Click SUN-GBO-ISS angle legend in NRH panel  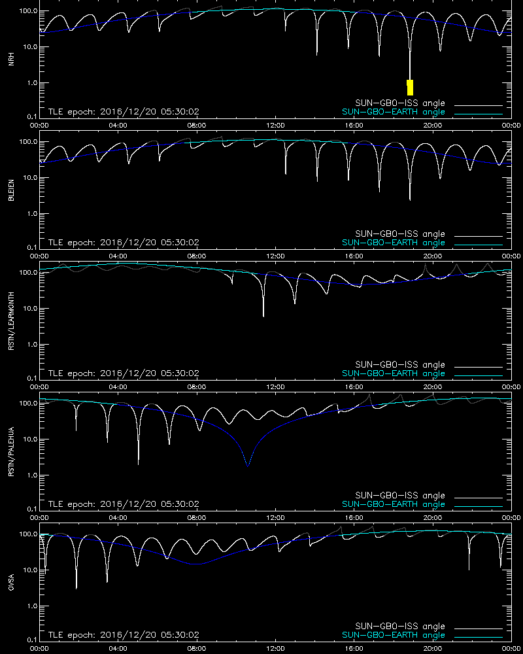click(400, 103)
